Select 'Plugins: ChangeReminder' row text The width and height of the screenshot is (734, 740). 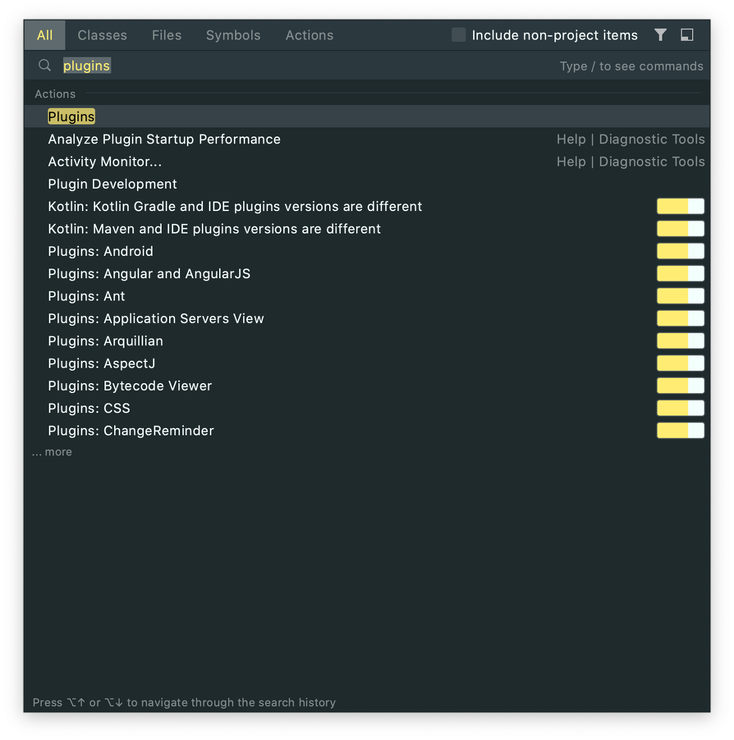coord(131,430)
